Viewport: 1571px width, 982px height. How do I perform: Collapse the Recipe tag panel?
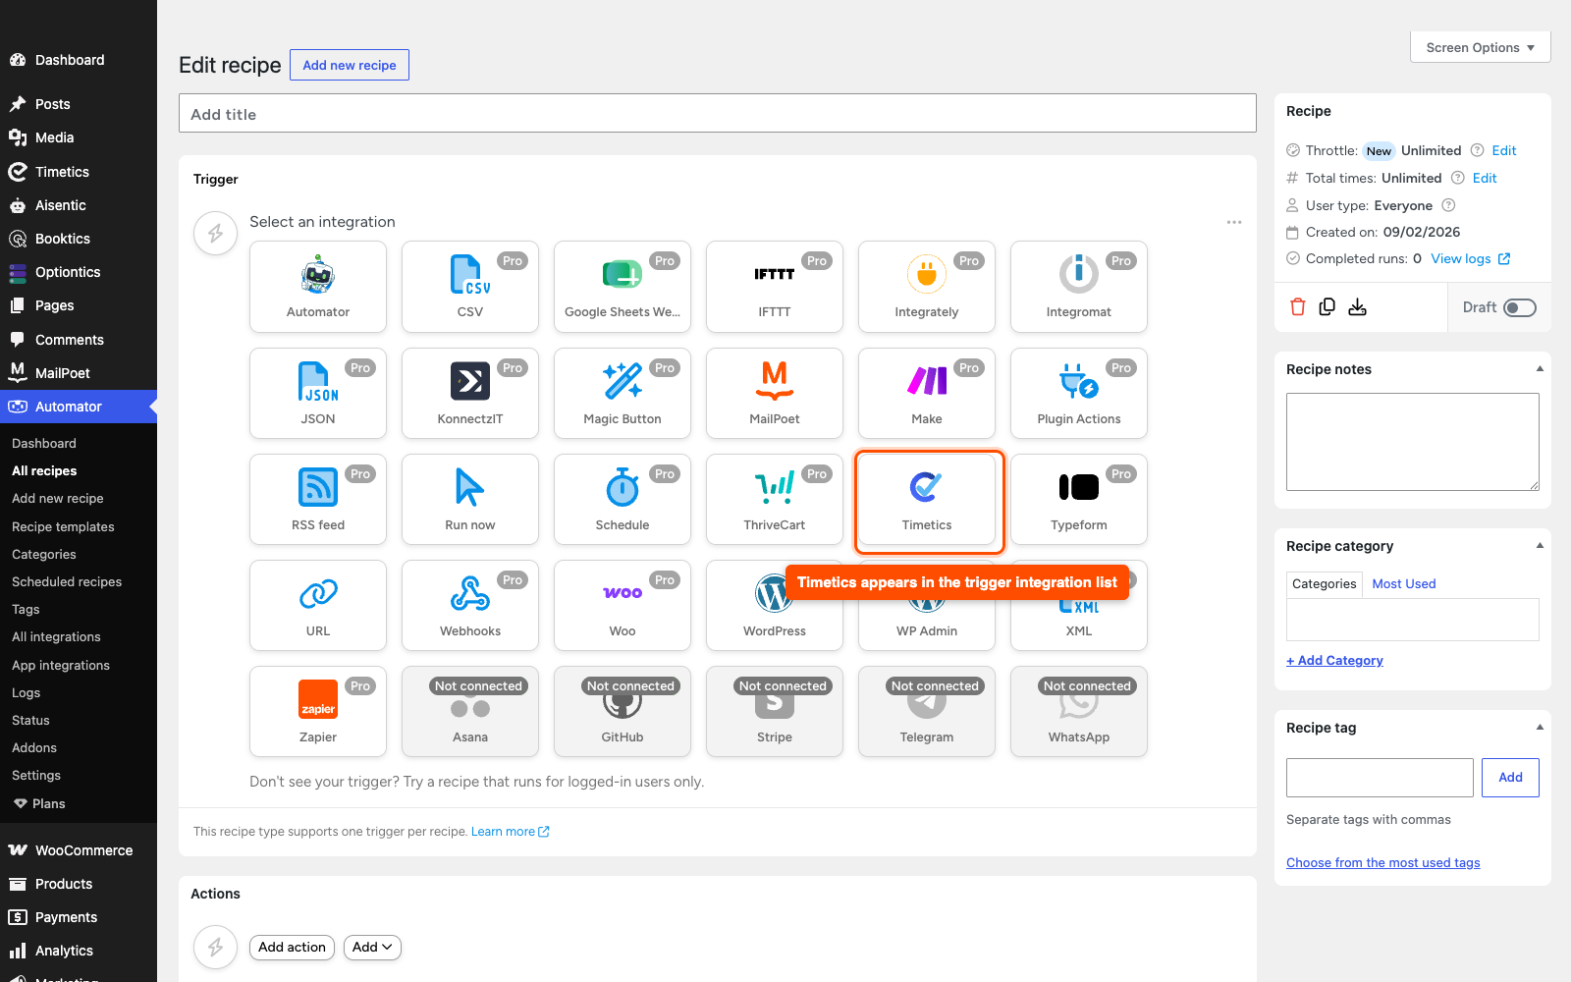tap(1540, 728)
